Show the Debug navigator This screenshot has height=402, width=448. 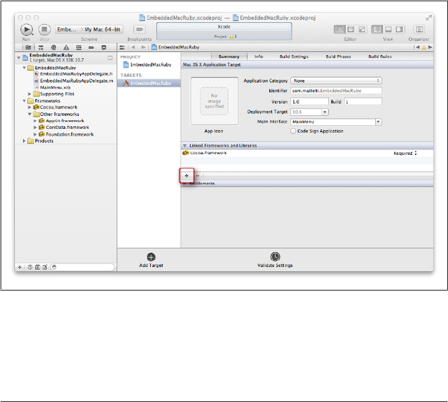79,47
